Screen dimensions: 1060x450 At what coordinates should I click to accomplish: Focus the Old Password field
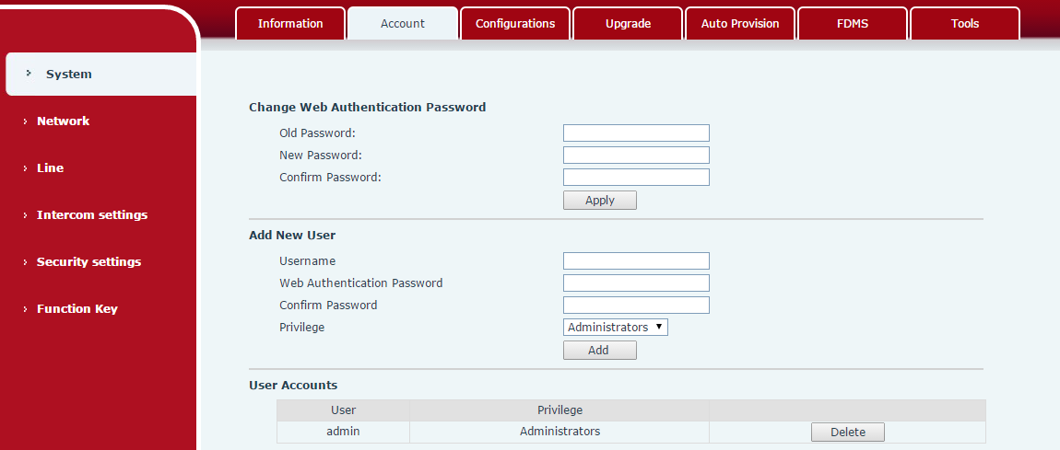coord(636,133)
